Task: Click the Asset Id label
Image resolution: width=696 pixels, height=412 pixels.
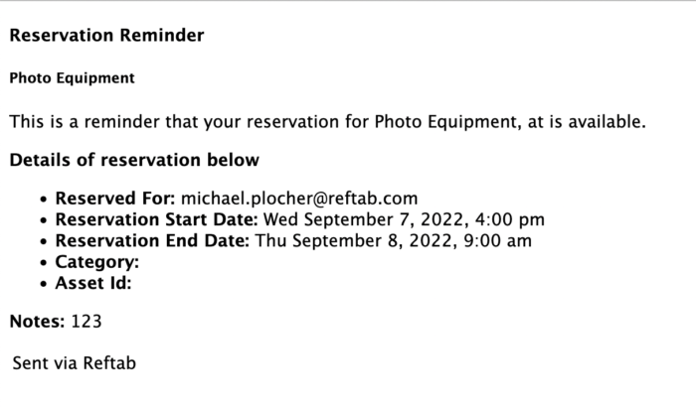Action: [93, 283]
